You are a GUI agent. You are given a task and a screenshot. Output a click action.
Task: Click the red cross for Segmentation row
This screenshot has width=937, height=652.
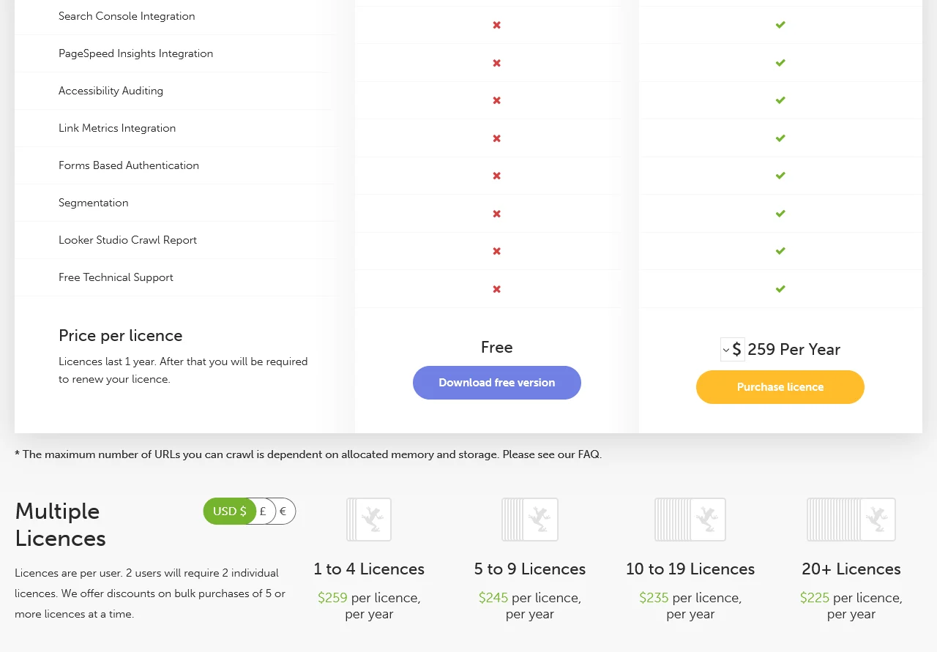(x=497, y=214)
